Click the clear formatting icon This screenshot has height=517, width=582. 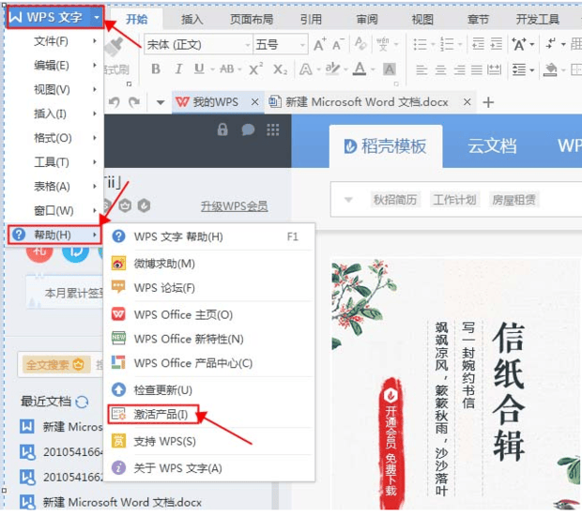pos(360,44)
